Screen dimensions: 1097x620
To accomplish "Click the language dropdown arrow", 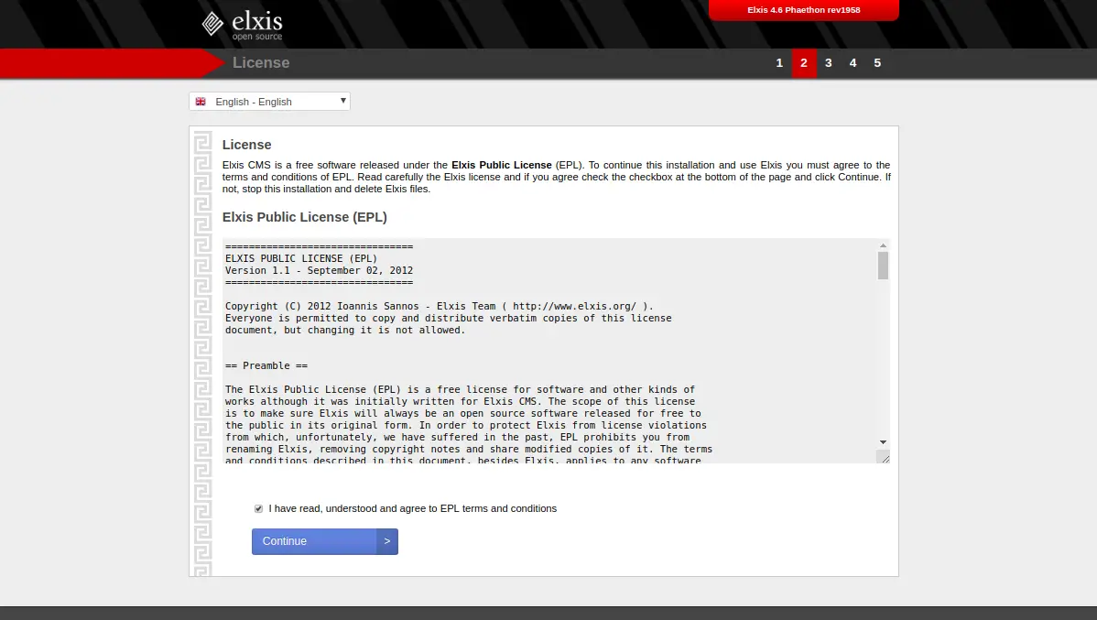I will (342, 101).
